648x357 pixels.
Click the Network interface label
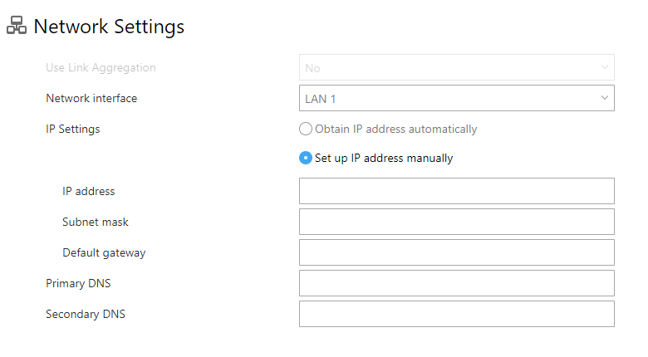coord(91,98)
